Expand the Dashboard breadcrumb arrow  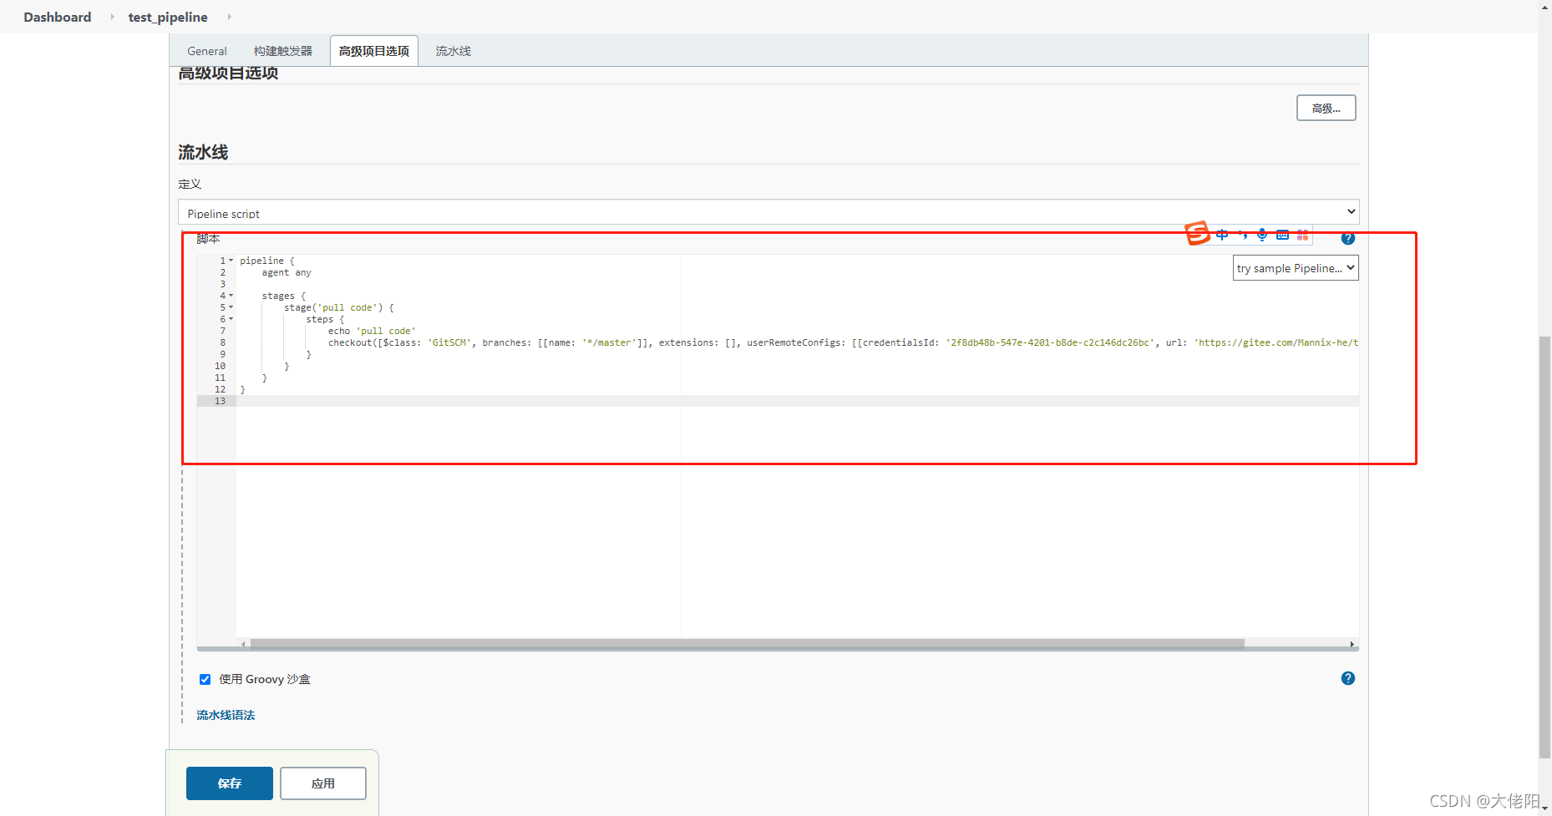tap(112, 17)
